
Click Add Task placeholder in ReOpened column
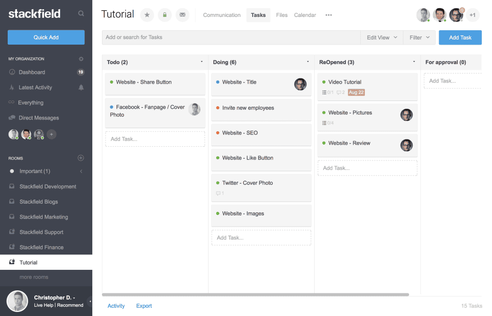[x=367, y=168]
